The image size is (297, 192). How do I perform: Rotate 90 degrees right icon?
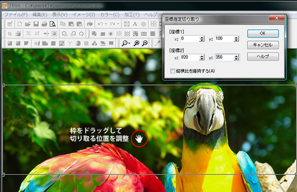[x=73, y=34]
